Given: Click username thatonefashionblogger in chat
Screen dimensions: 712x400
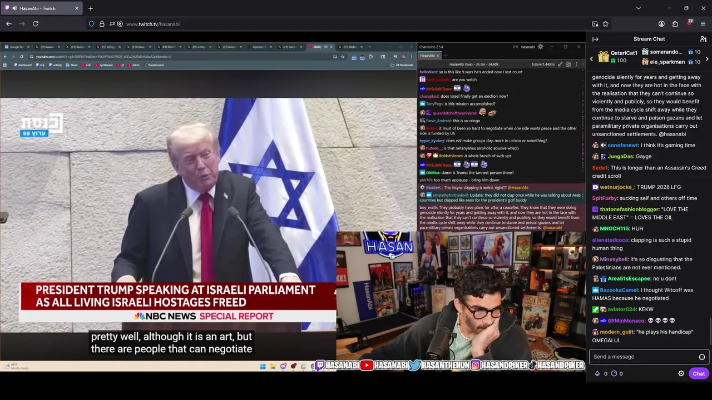Looking at the screenshot, I should click(629, 209).
